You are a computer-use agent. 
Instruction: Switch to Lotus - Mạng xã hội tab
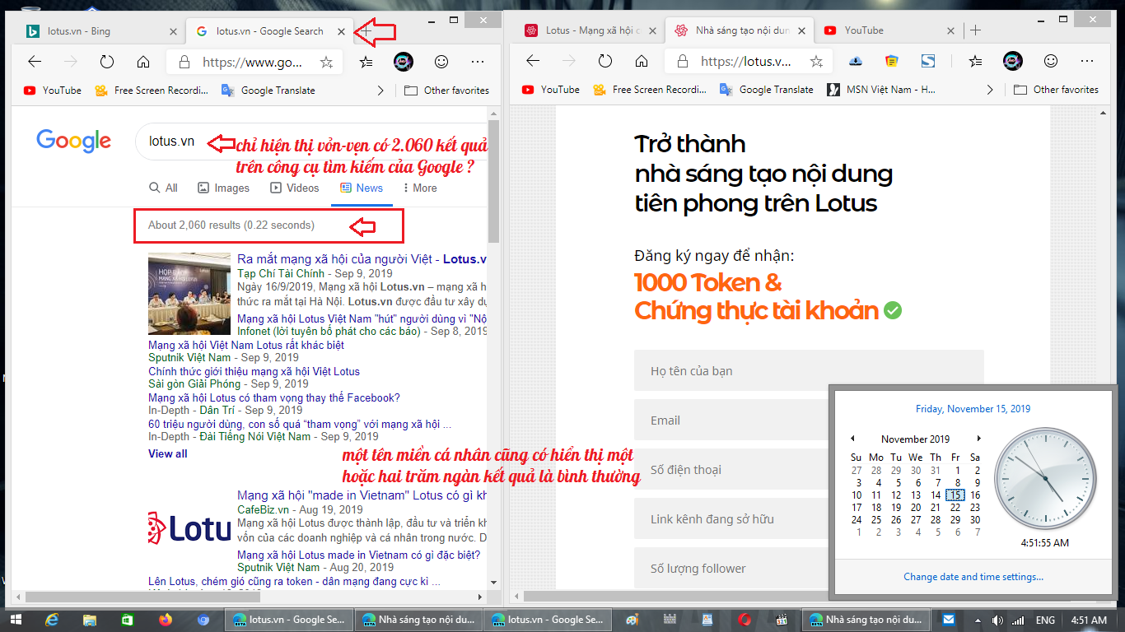point(591,30)
